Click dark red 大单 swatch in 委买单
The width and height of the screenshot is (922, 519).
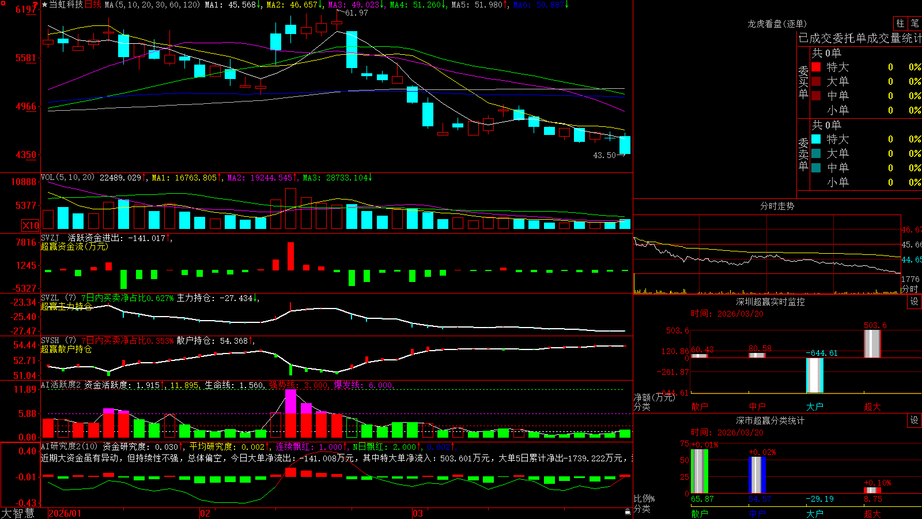816,81
